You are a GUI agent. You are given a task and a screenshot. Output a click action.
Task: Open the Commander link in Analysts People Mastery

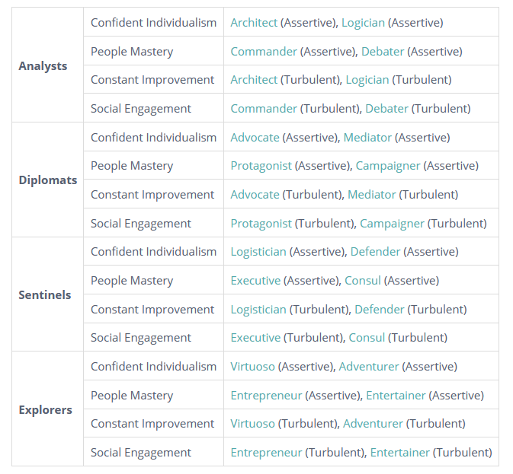(x=264, y=51)
